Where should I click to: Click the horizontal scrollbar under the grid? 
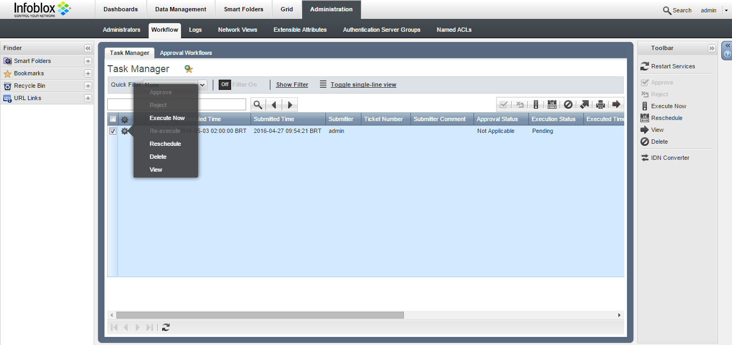point(260,315)
